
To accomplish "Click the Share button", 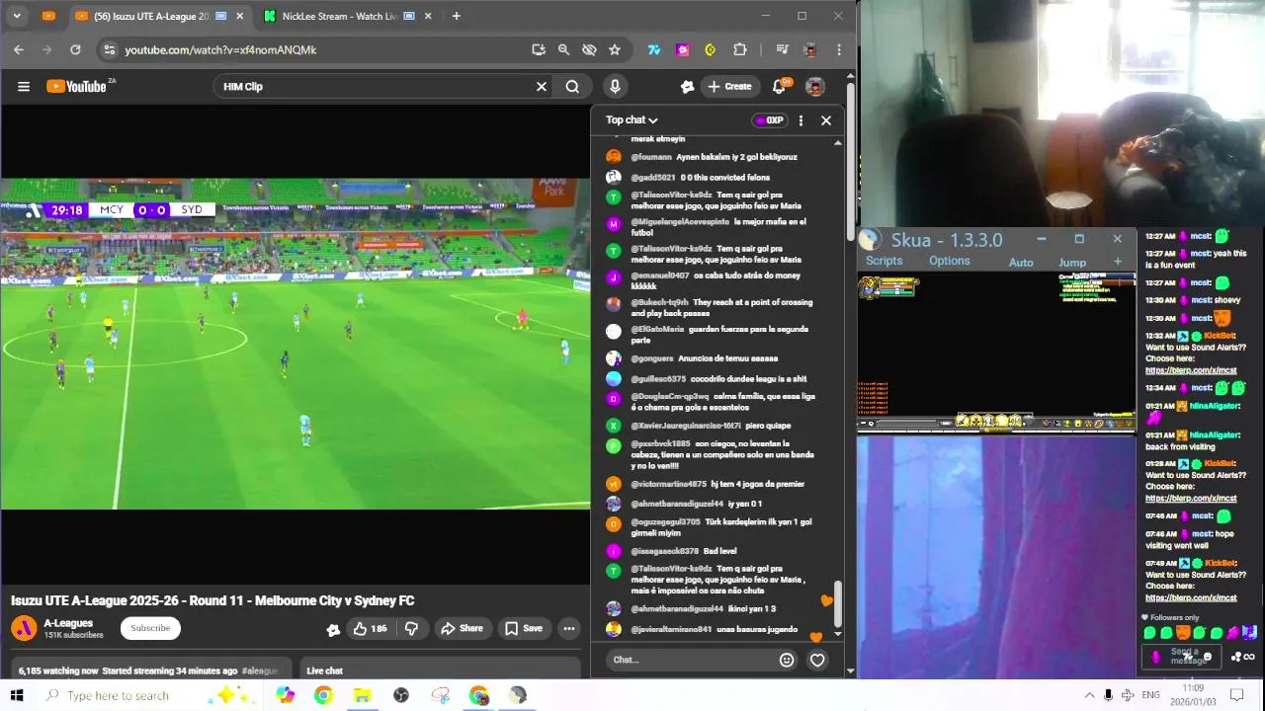I will [x=462, y=629].
